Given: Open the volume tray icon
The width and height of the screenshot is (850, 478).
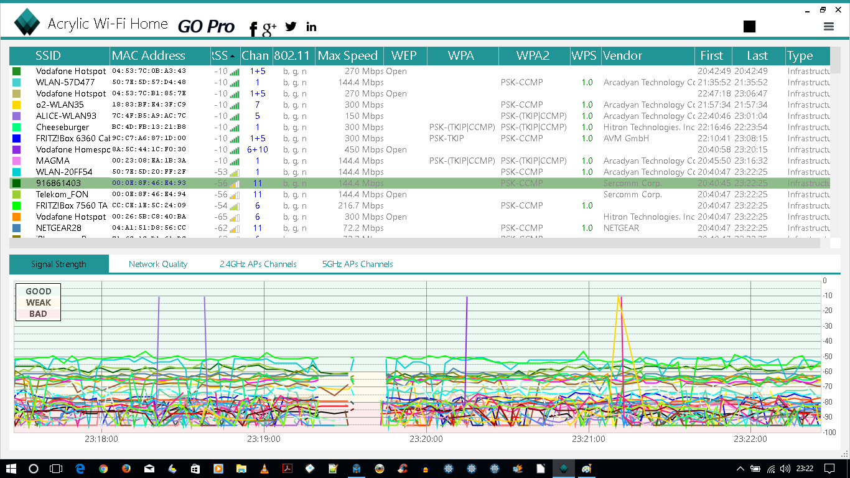Looking at the screenshot, I should 787,468.
